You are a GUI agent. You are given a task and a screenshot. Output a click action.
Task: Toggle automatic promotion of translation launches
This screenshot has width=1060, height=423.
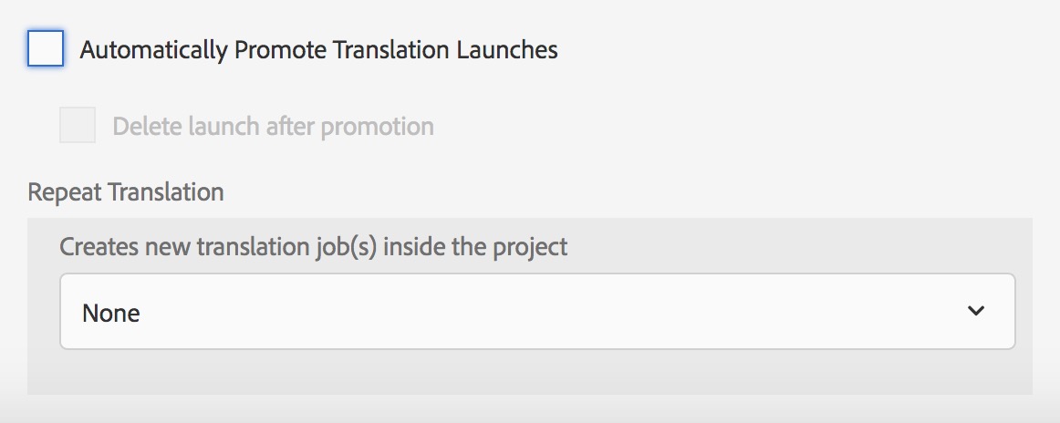(x=46, y=48)
